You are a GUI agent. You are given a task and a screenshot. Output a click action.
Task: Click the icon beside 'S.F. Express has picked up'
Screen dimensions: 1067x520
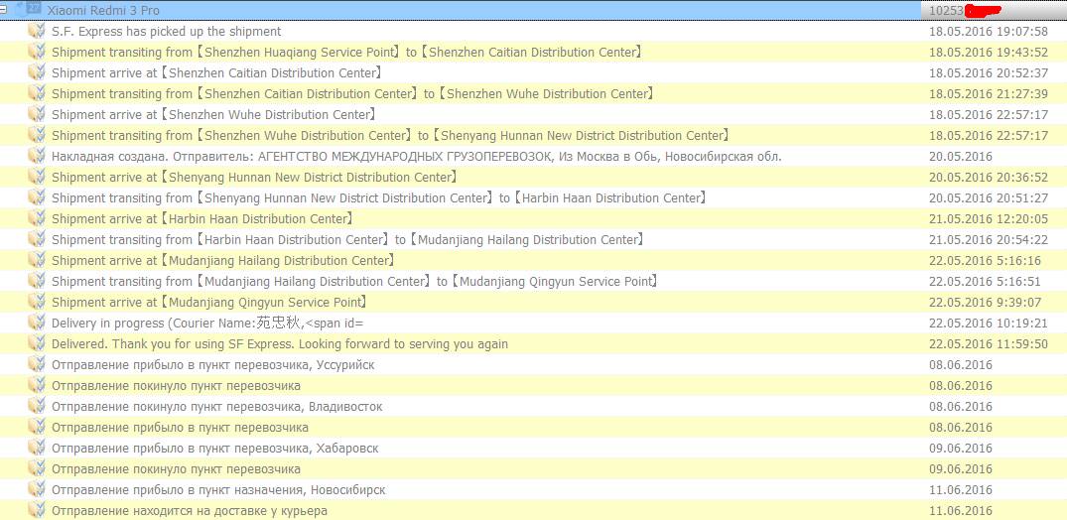point(37,31)
